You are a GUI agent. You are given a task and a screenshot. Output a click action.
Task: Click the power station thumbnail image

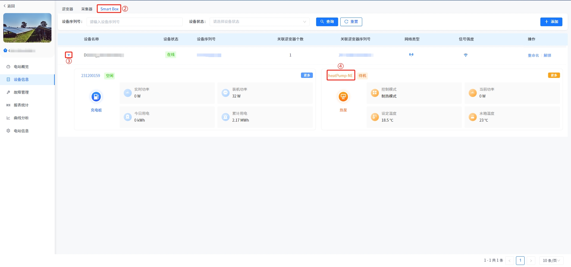point(27,28)
